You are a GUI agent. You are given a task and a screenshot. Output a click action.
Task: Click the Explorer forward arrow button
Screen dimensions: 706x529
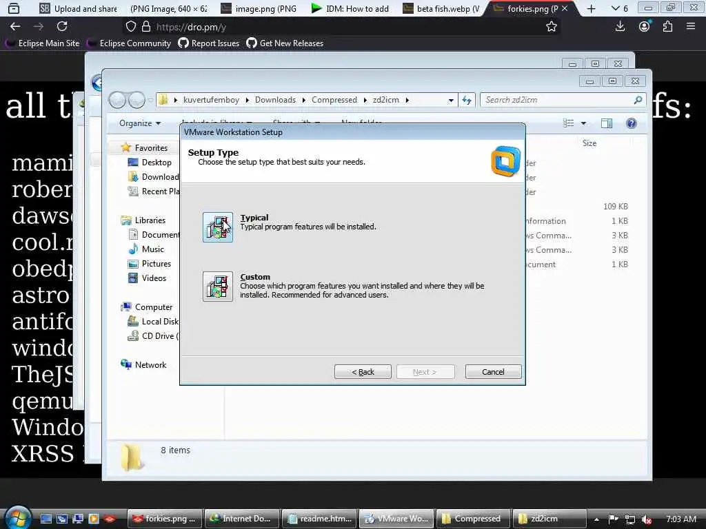[x=137, y=100]
